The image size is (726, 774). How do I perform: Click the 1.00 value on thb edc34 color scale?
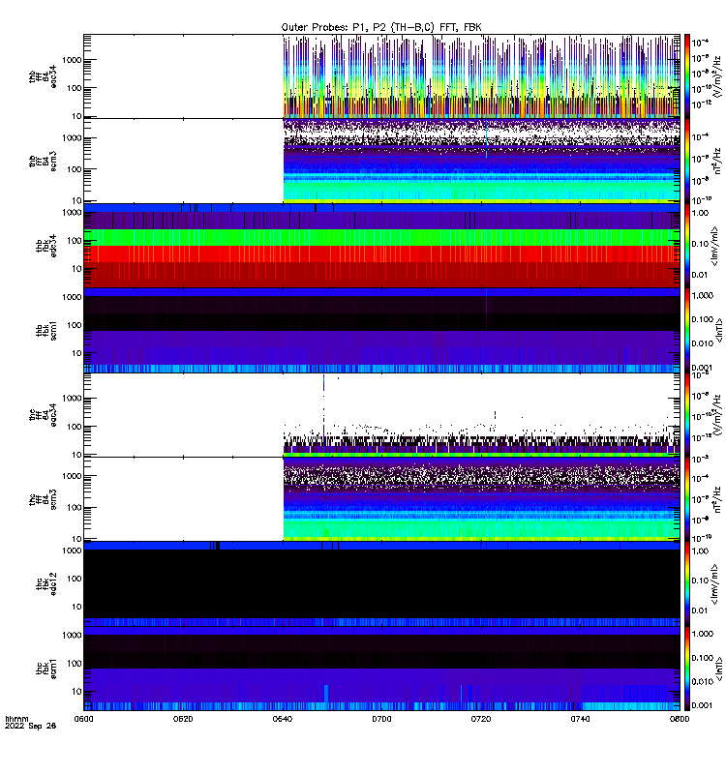click(700, 213)
